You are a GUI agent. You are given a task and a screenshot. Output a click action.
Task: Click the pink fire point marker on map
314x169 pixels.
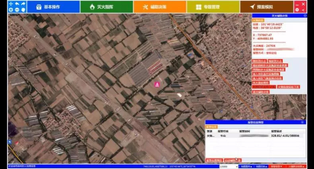click(157, 84)
